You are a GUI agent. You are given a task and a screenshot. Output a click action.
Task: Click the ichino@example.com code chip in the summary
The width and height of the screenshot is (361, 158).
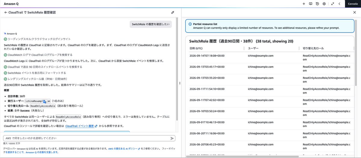coord(38,101)
